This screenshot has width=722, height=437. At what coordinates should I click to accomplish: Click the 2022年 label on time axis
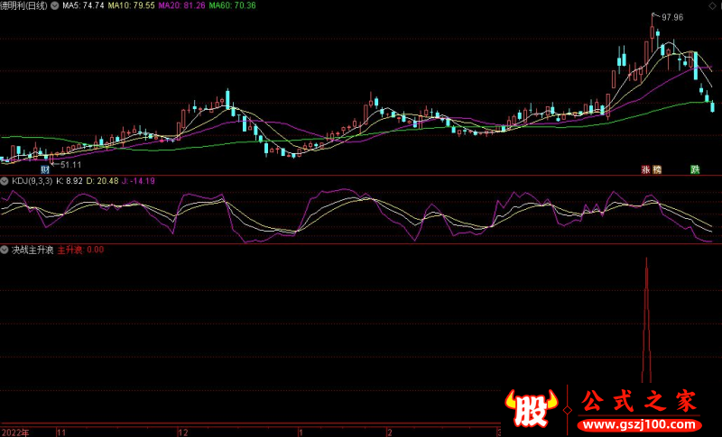click(14, 432)
